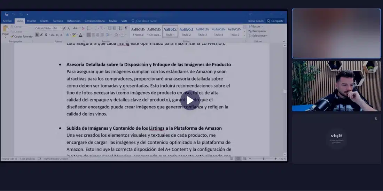
Task: Open the Change Case (Aa) dropdown
Action: [76, 28]
